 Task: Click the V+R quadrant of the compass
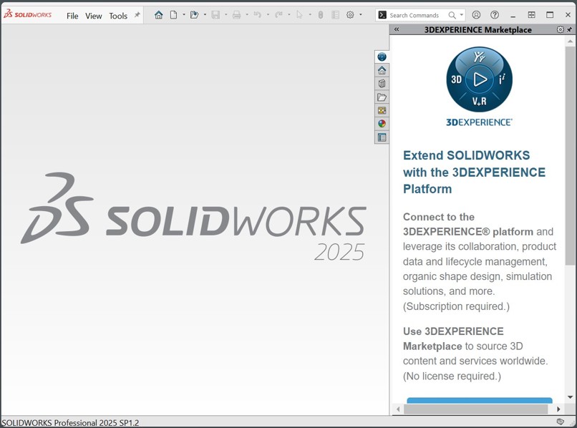point(479,101)
